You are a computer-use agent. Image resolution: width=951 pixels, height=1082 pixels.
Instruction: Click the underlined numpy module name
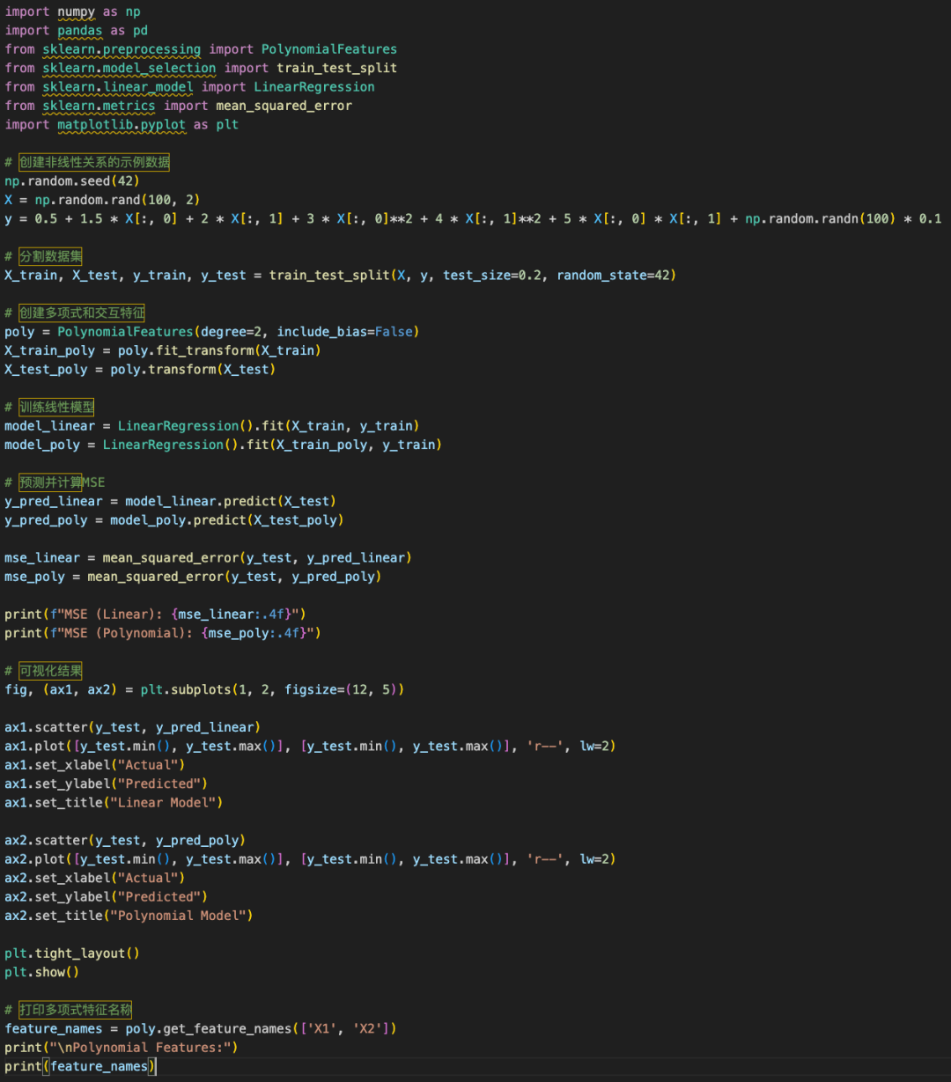(76, 11)
